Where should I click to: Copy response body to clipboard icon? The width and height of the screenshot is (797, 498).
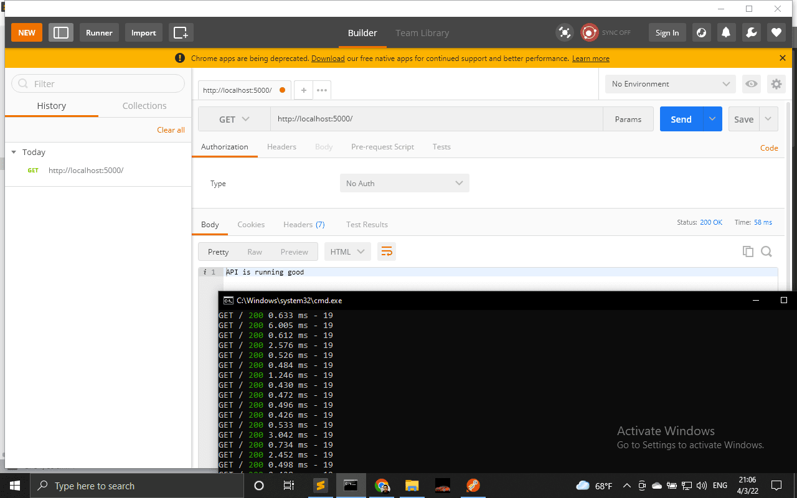(748, 251)
